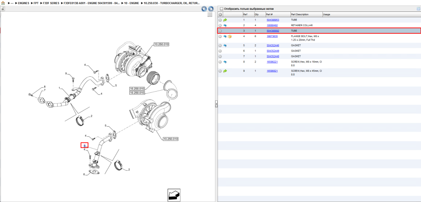Add RETAINER COLLAR using its plus icon
Image resolution: width=421 pixels, height=202 pixels.
tap(220, 25)
